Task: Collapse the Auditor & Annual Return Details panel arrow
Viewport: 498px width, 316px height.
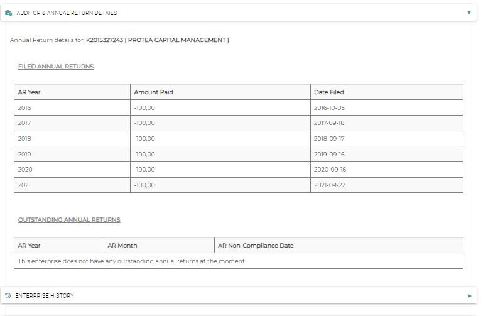Action: [x=468, y=13]
